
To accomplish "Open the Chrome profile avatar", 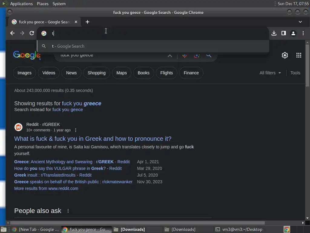I will click(293, 33).
